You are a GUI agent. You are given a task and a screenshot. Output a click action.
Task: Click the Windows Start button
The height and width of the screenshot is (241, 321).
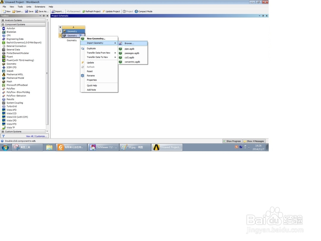pos(5,147)
